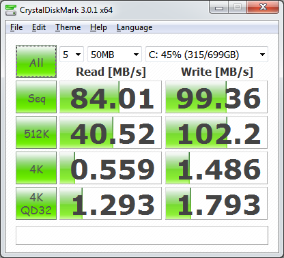Open the Edit menu
Image resolution: width=284 pixels, height=258 pixels.
pyautogui.click(x=39, y=27)
